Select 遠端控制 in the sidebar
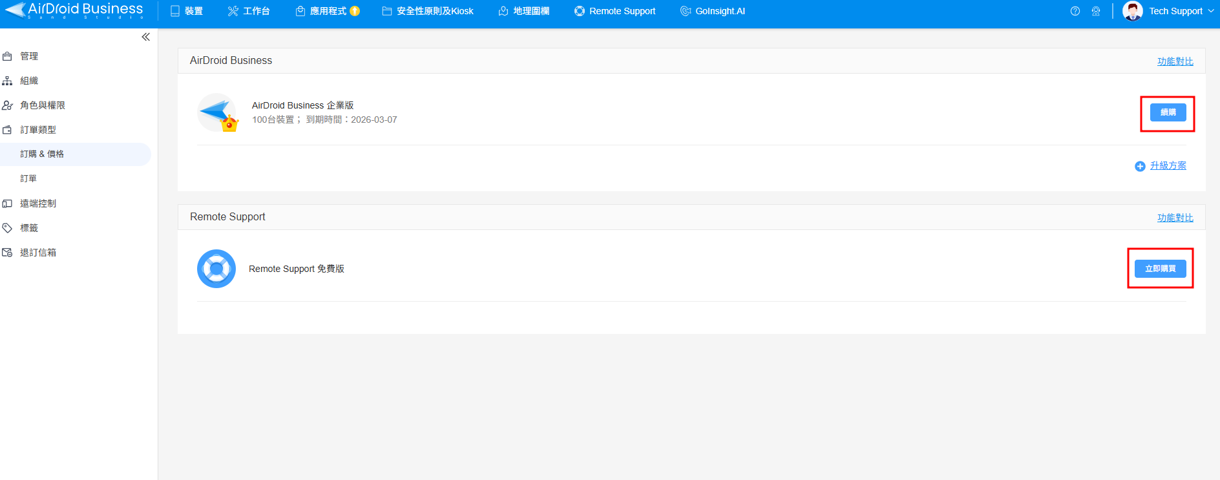Viewport: 1220px width, 480px height. tap(38, 203)
